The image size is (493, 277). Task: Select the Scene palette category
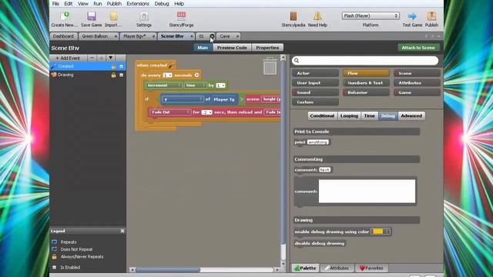[417, 73]
